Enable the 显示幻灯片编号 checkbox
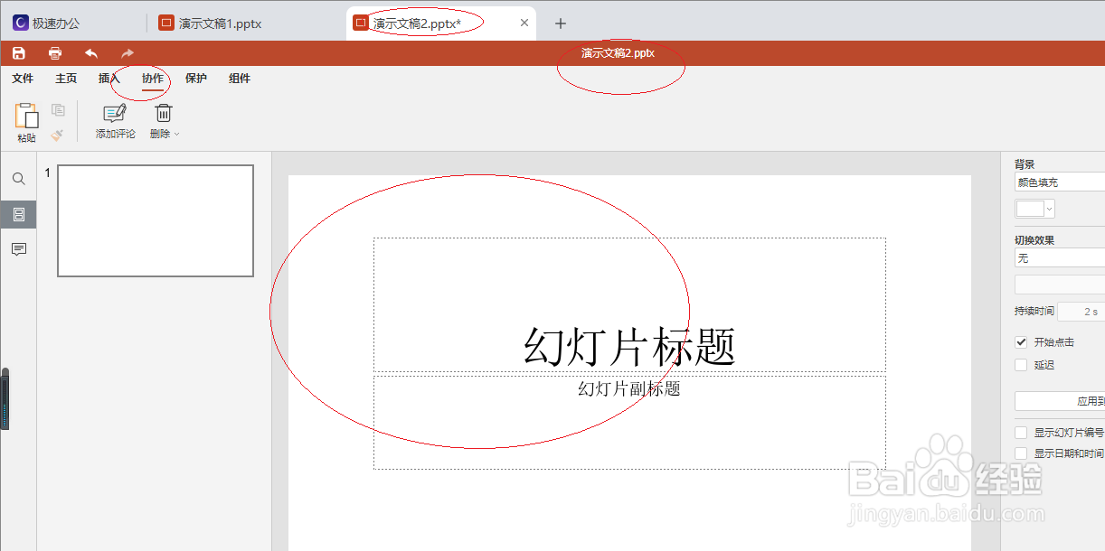Screen dimensions: 1105x551 coord(1022,432)
